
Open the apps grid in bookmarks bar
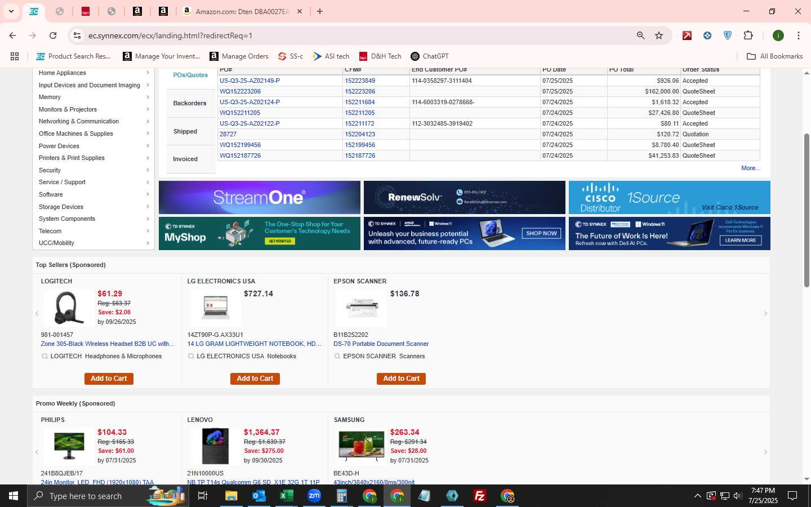(x=15, y=56)
